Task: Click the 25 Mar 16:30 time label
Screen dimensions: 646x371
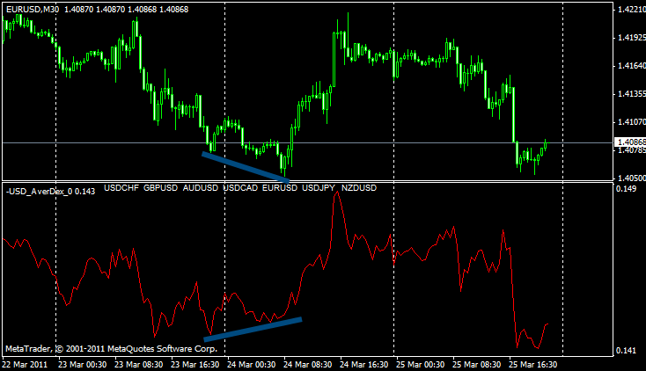Action: pos(533,363)
